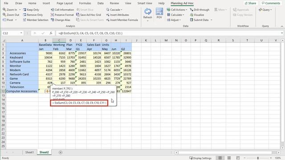
Task: Open the POV panel
Action: coord(159,13)
